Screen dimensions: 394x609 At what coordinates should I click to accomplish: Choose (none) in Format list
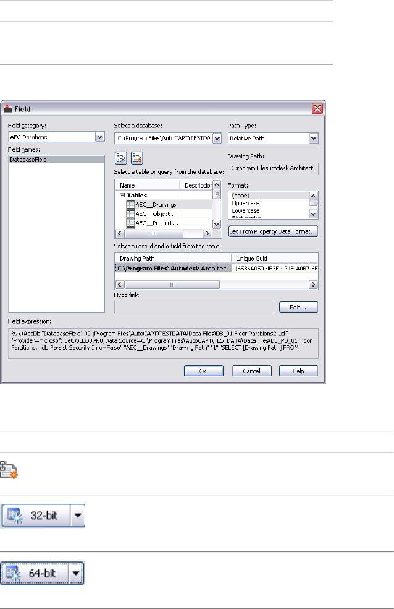[269, 196]
